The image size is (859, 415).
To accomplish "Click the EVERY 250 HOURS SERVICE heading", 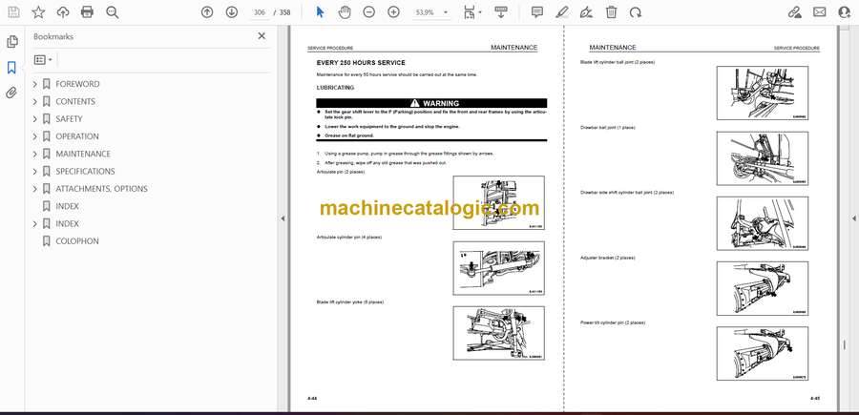I will pos(361,63).
